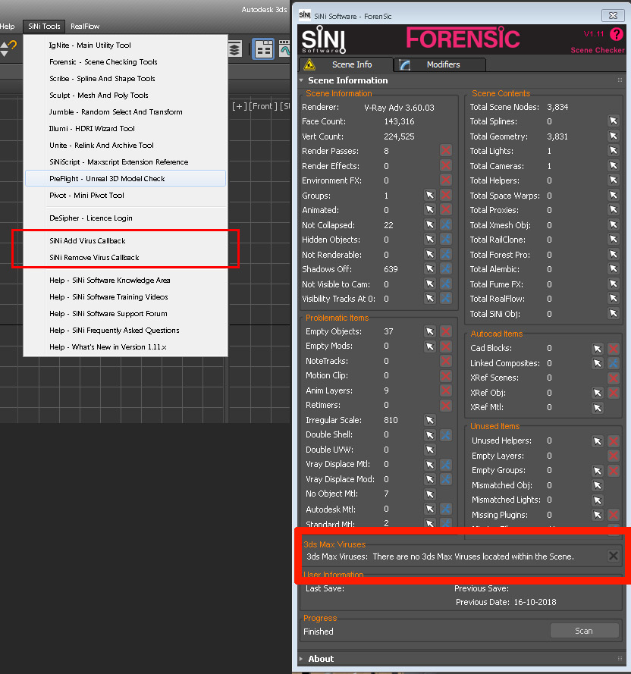Toggle the highlighted scene explorer toolbar button
The image size is (631, 674).
point(263,49)
